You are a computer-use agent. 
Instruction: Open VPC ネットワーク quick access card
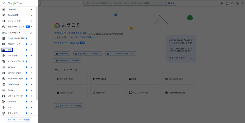pyautogui.click(x=143, y=93)
